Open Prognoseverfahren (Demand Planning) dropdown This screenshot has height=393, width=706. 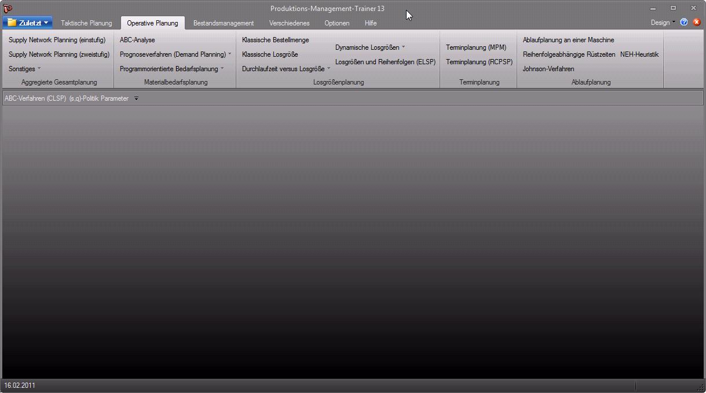point(175,54)
